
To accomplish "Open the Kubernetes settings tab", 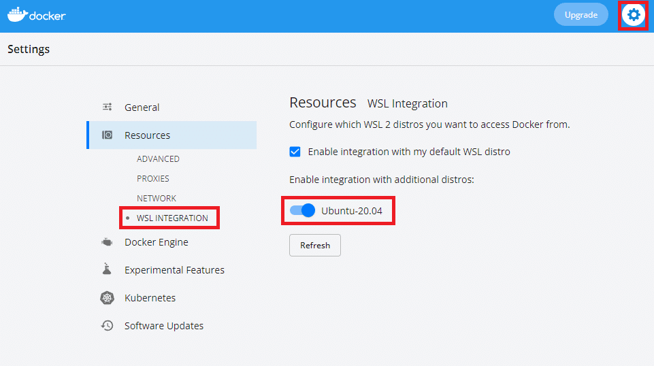I will click(x=150, y=298).
